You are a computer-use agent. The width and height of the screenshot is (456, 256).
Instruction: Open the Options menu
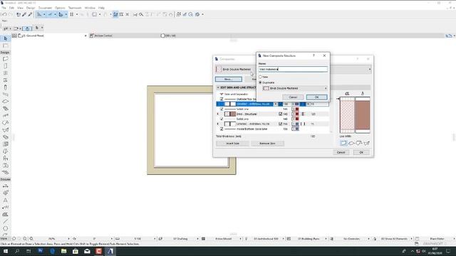coord(60,8)
